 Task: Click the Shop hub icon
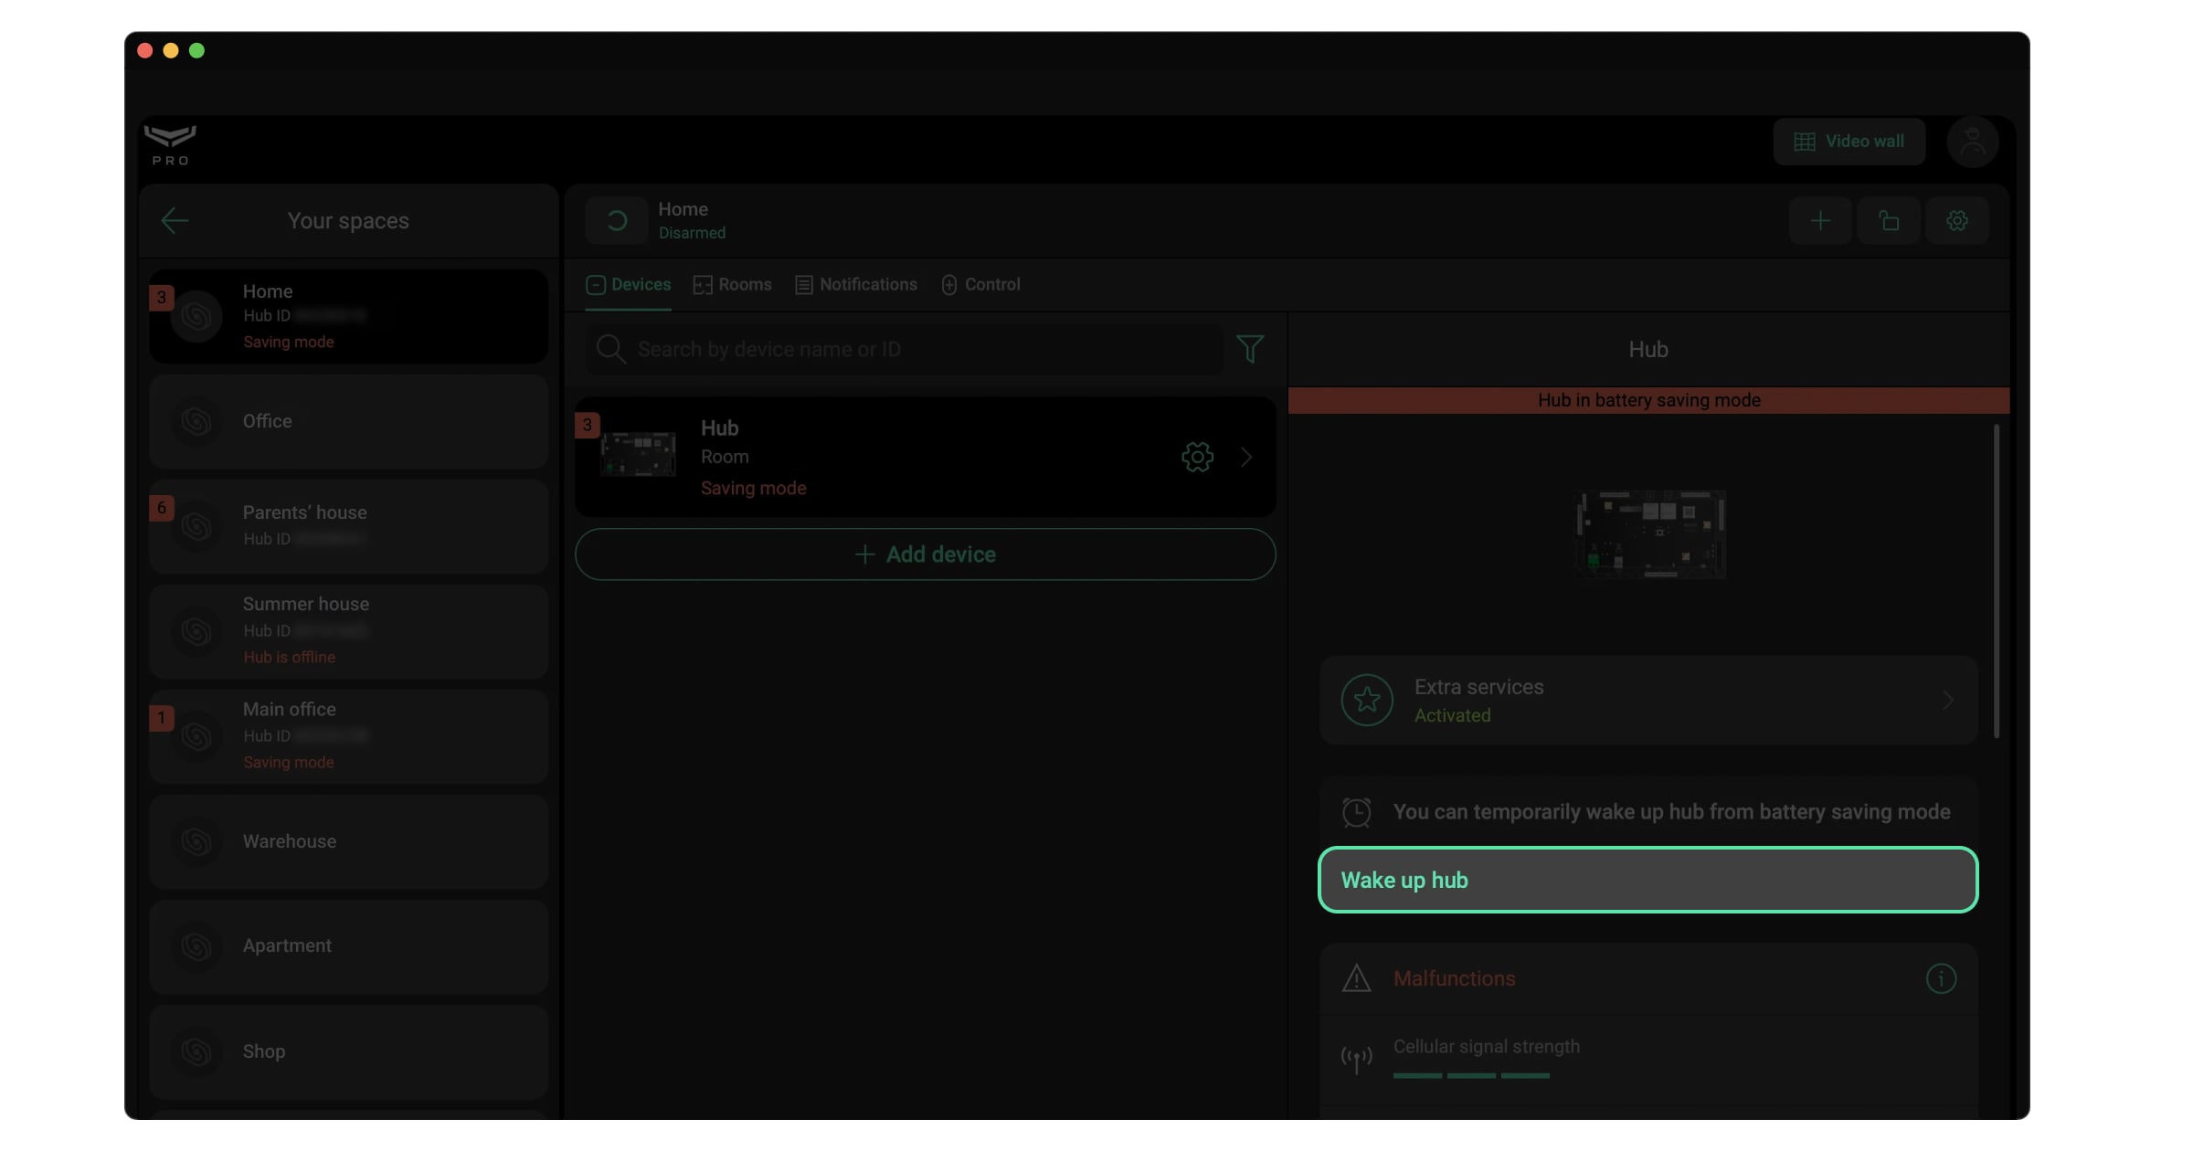(196, 1051)
